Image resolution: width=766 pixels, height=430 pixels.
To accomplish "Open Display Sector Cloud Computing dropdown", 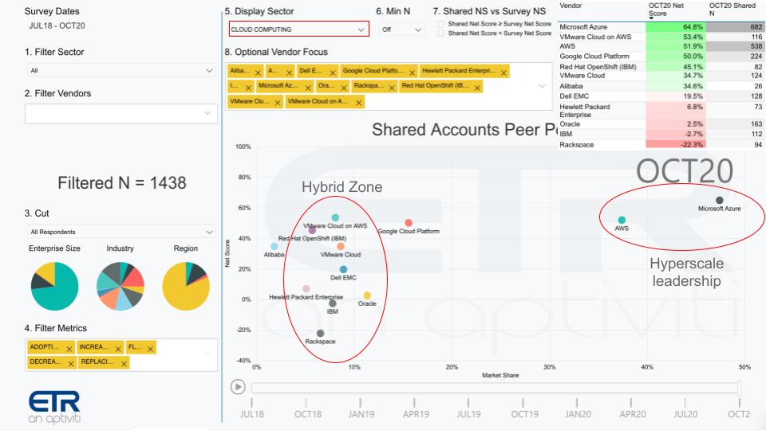I will (x=299, y=29).
